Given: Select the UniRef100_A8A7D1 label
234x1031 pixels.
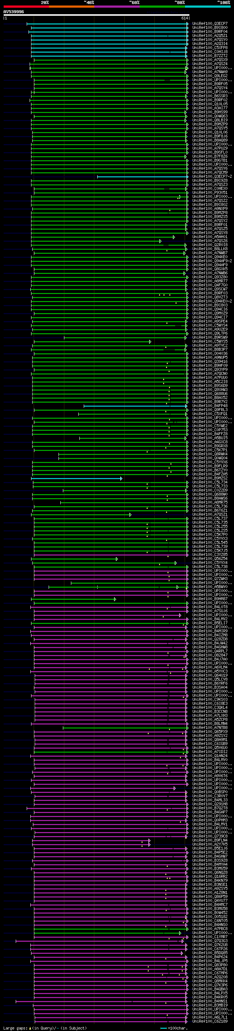Looking at the screenshot, I should 210,969.
